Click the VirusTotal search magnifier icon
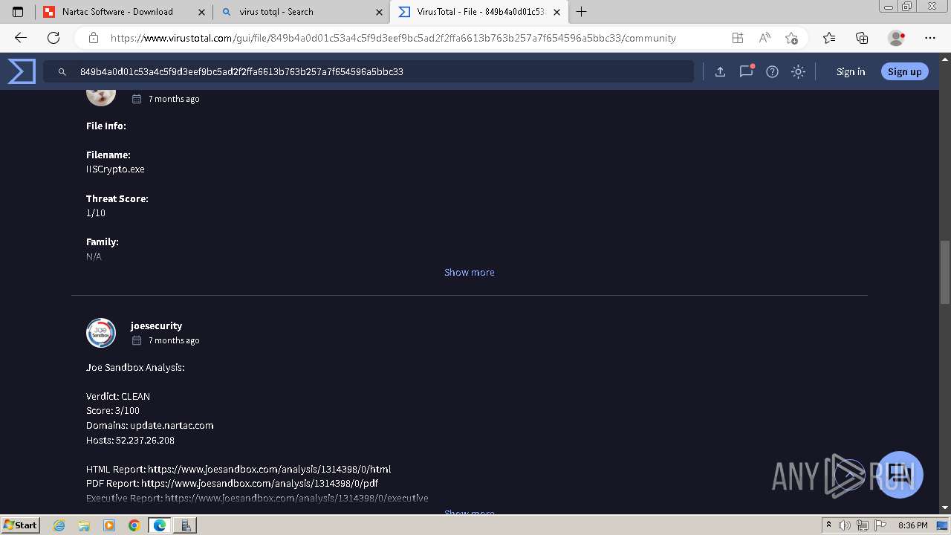Screen dimensions: 951x535 point(62,72)
